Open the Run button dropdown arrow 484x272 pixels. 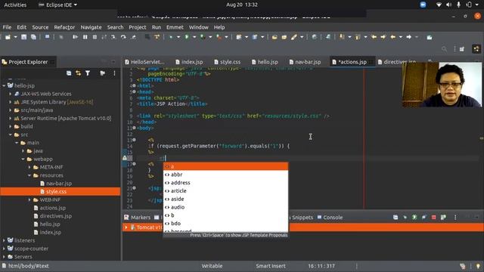tap(194, 37)
